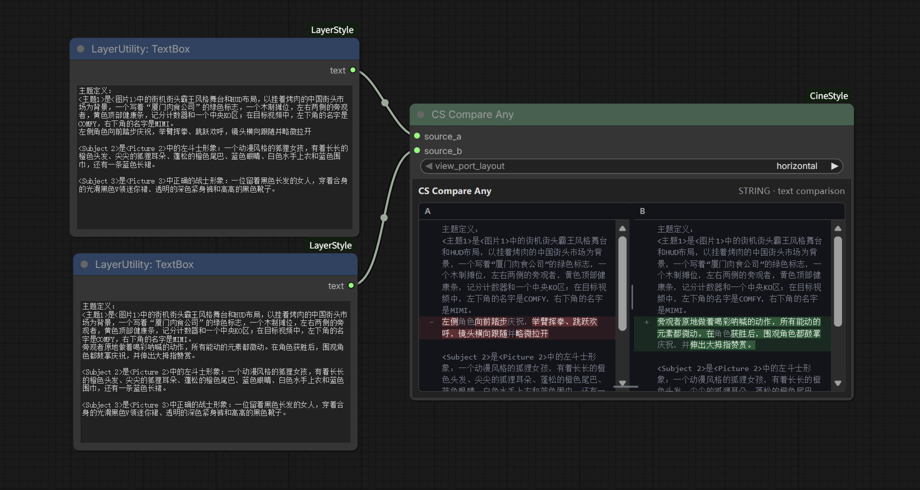920x490 pixels.
Task: Click the collapse dot on the CS Compare Any node
Action: pyautogui.click(x=420, y=114)
